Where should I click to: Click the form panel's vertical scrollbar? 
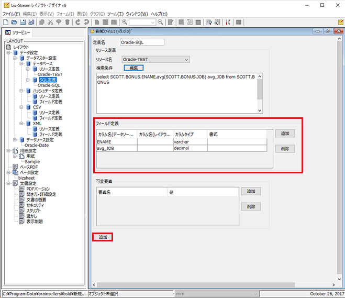pos(339,157)
